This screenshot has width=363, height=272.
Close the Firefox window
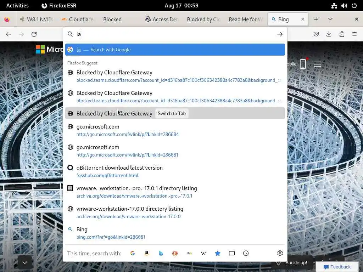coord(357,19)
